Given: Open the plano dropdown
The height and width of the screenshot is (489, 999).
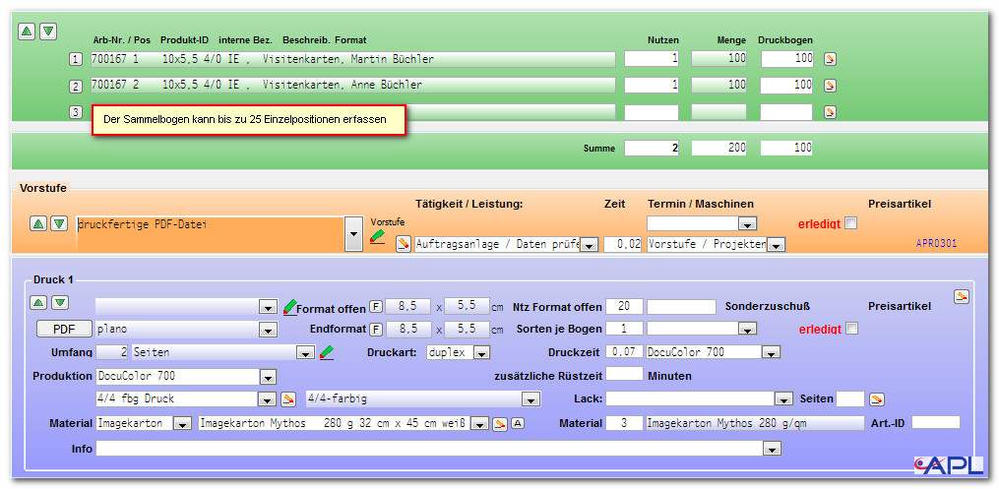Looking at the screenshot, I should pyautogui.click(x=268, y=331).
